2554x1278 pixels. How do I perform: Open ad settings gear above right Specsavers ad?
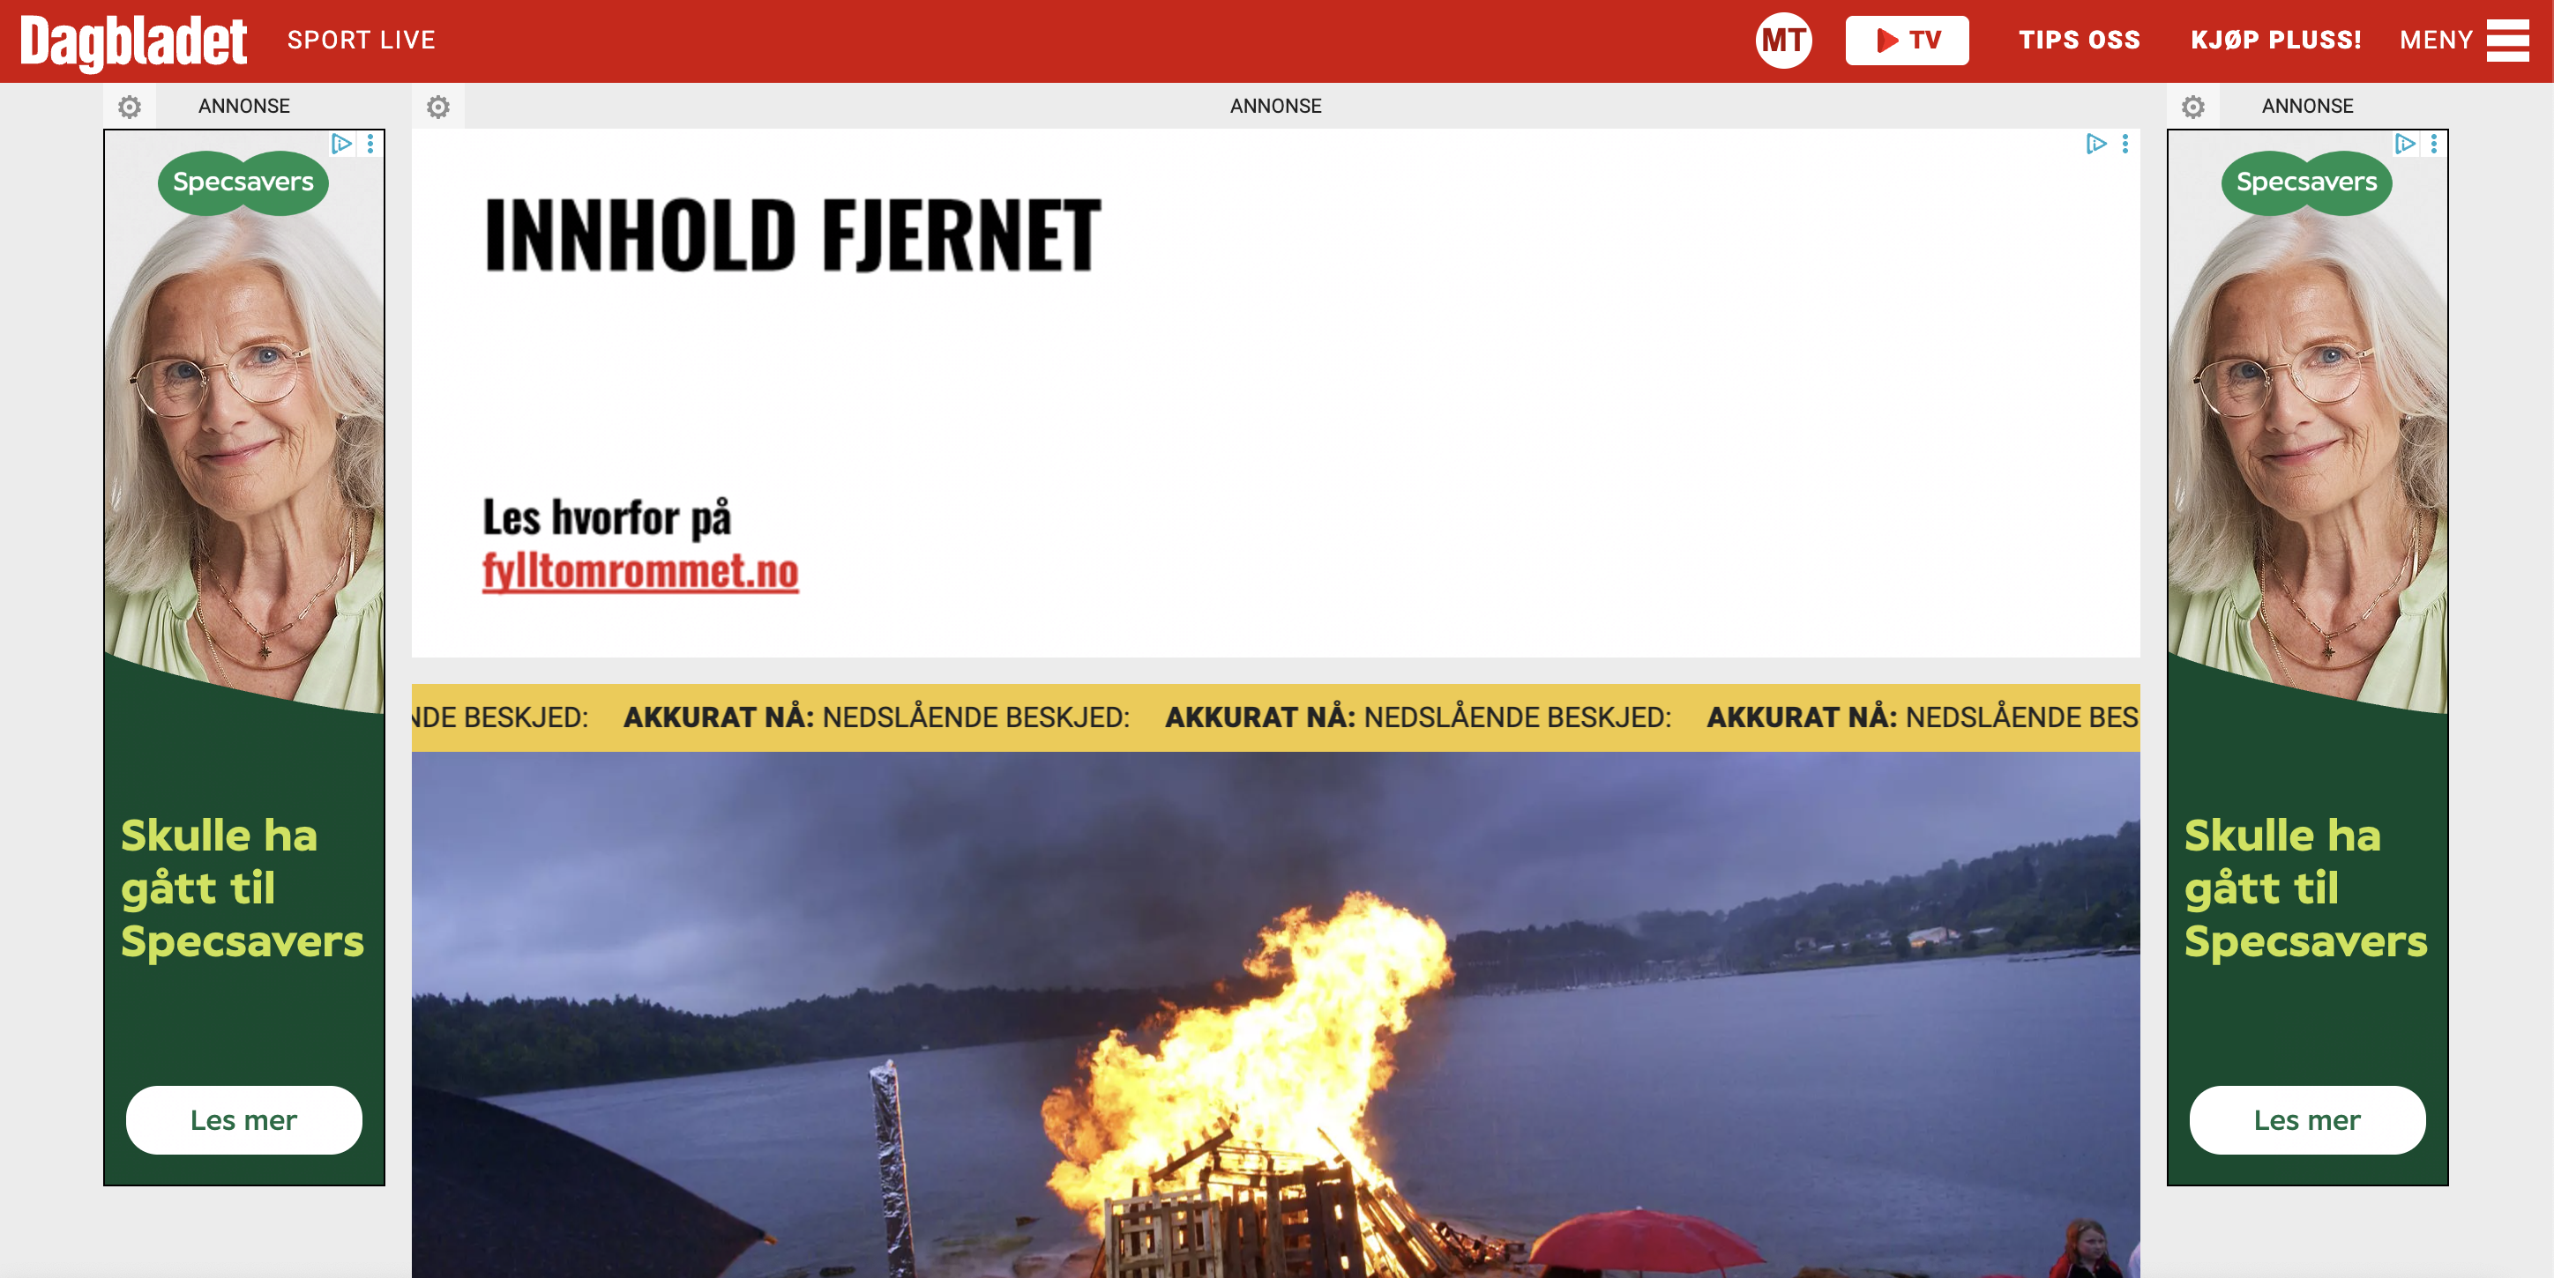click(2193, 106)
